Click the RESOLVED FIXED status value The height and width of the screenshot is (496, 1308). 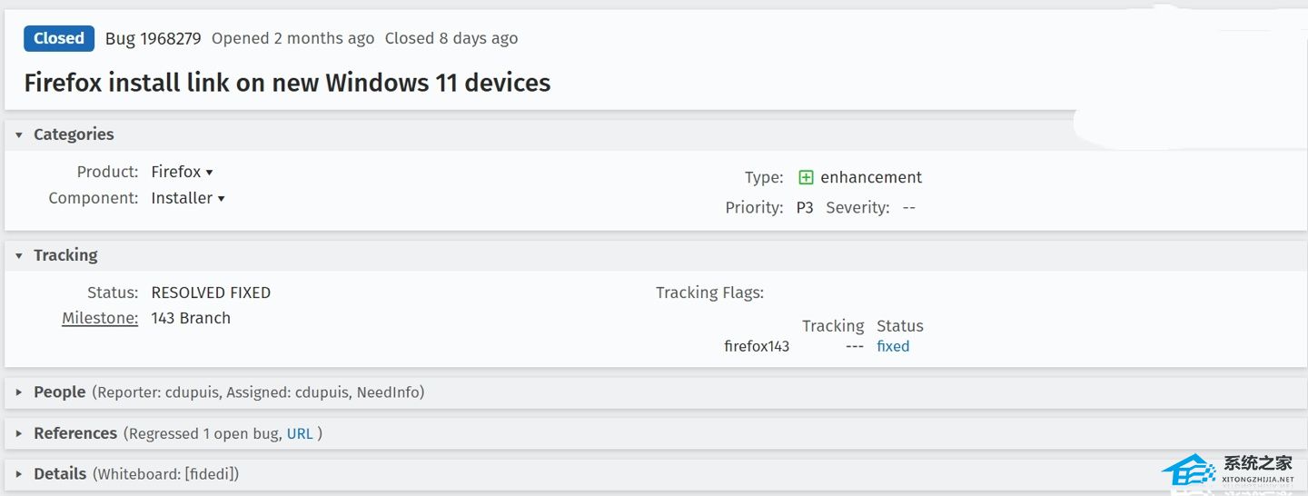[211, 293]
